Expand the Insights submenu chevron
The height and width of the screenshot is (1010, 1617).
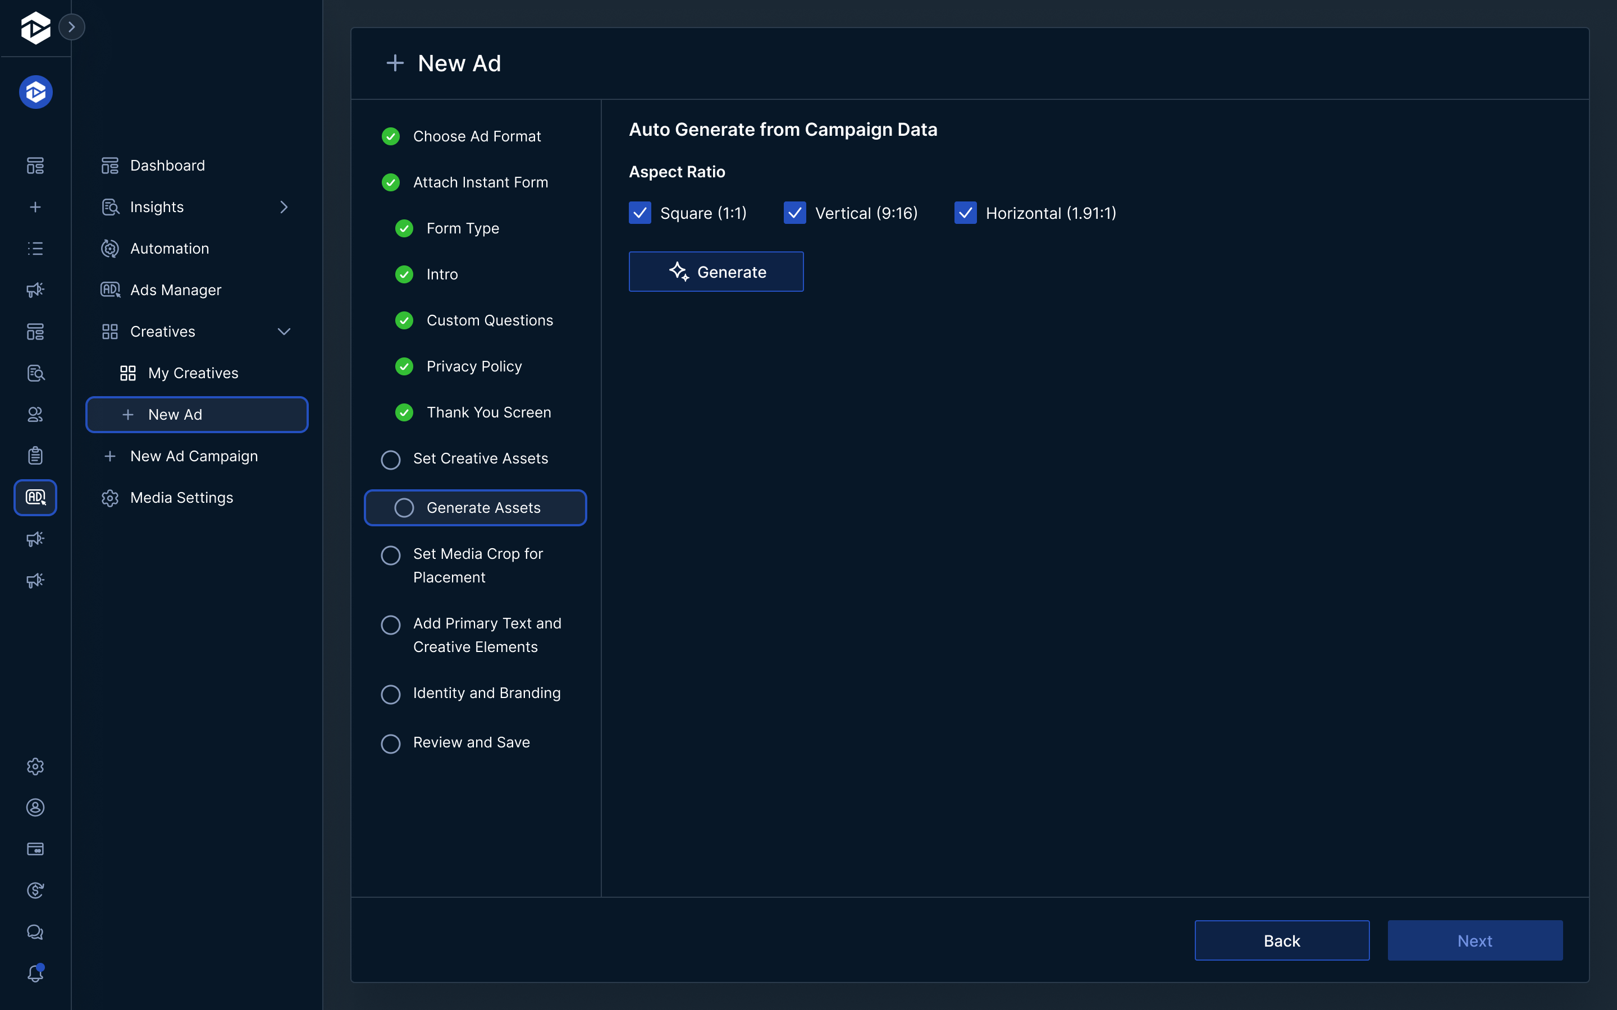click(284, 207)
